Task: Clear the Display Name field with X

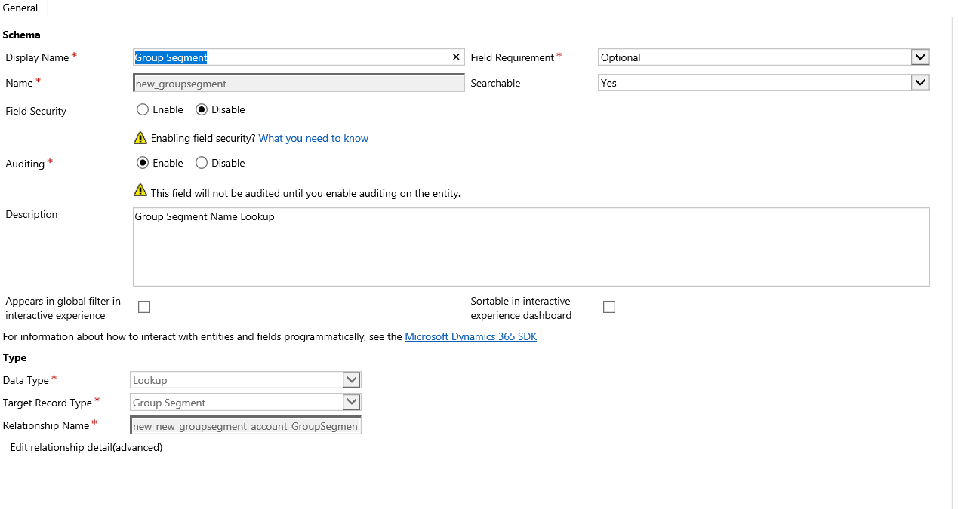Action: coord(456,57)
